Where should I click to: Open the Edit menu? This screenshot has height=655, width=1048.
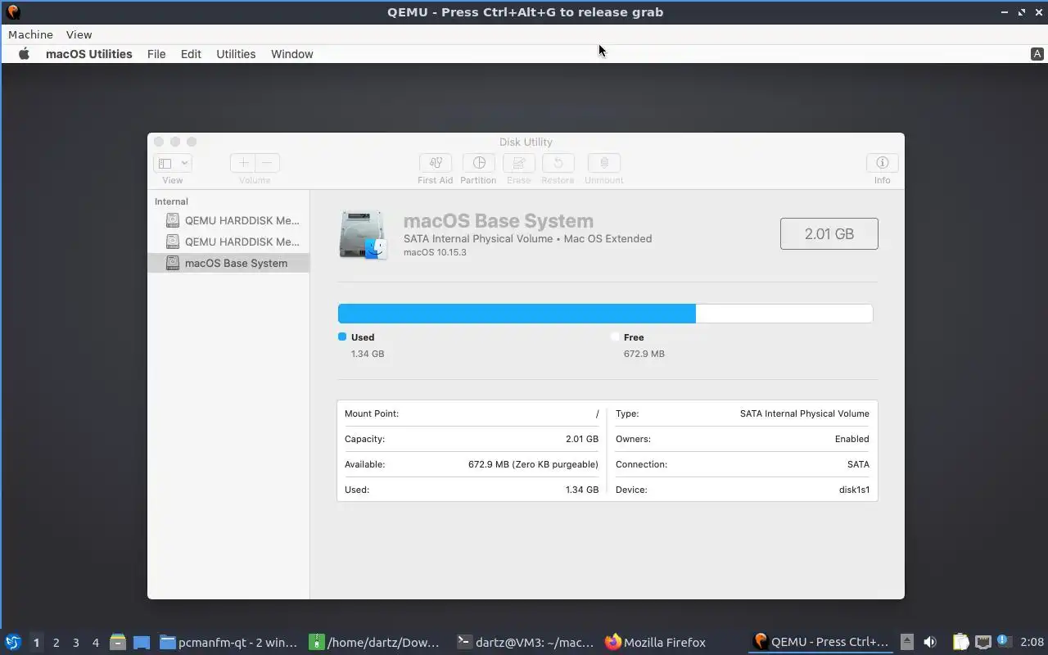coord(191,54)
